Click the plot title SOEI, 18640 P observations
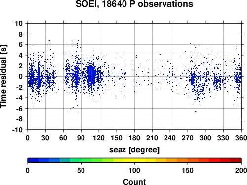The image size is (247, 185). tap(134, 4)
